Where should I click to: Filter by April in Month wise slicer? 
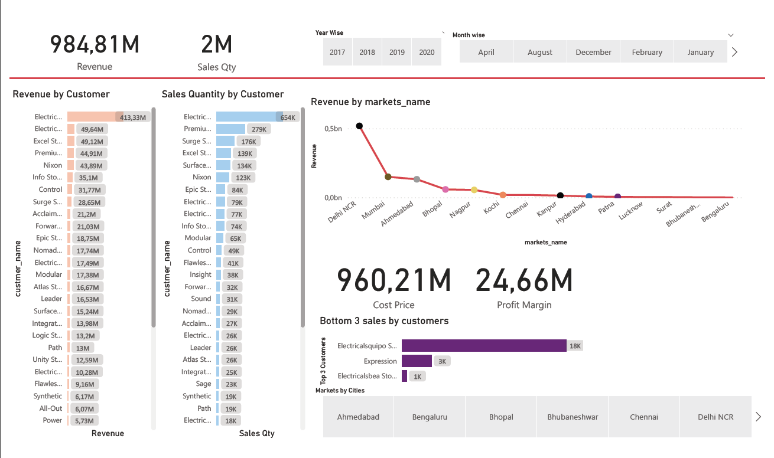pos(486,51)
